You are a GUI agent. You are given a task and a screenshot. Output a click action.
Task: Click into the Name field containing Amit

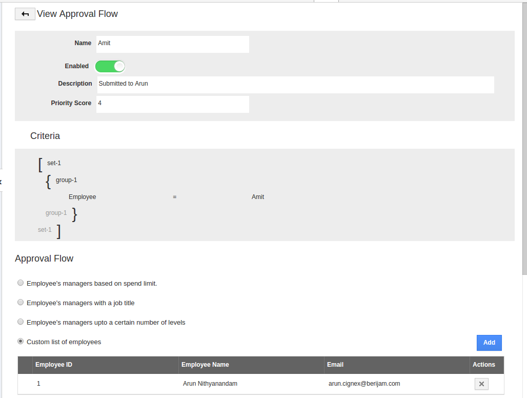[172, 44]
